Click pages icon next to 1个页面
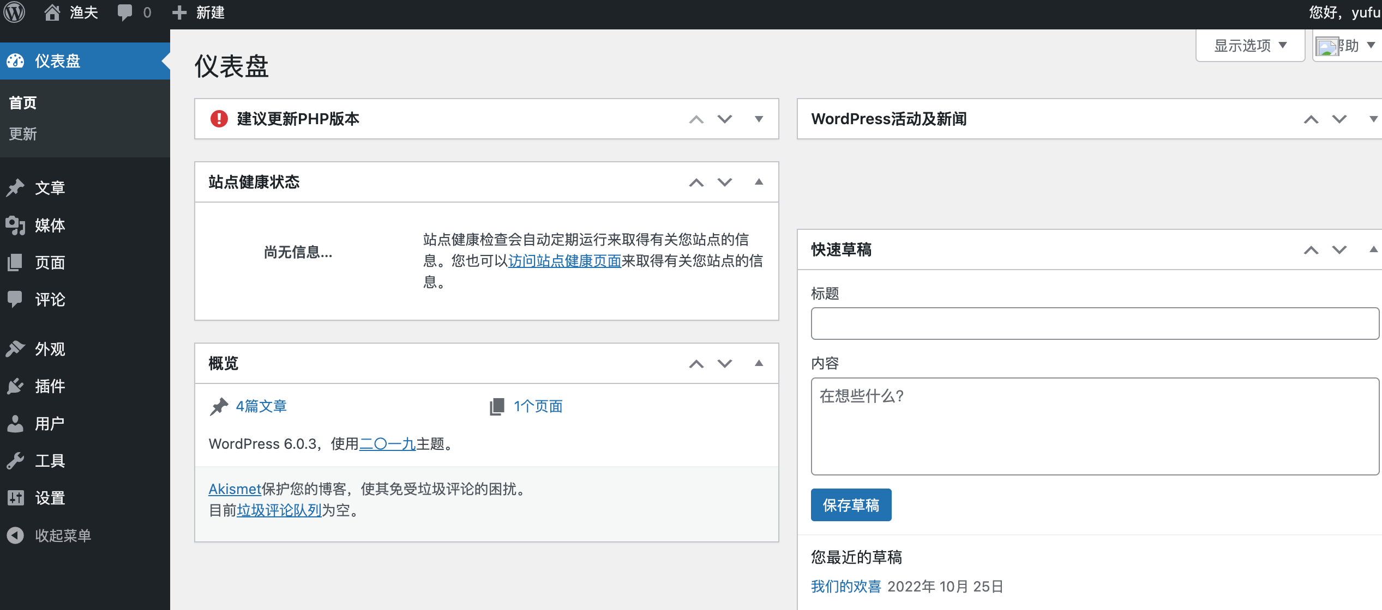This screenshot has width=1382, height=610. pyautogui.click(x=497, y=406)
